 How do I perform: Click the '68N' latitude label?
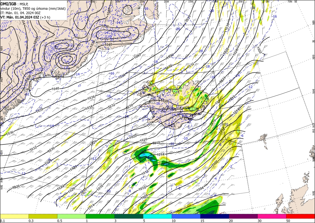(313, 22)
